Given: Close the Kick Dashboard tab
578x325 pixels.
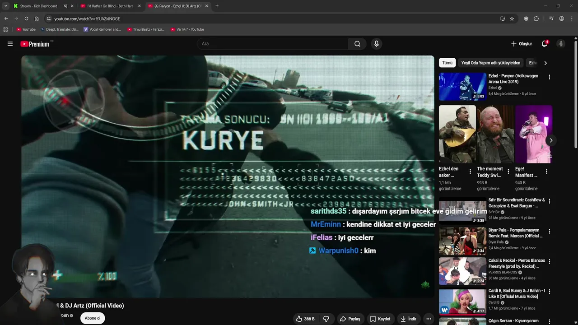Looking at the screenshot, I should click(x=72, y=6).
